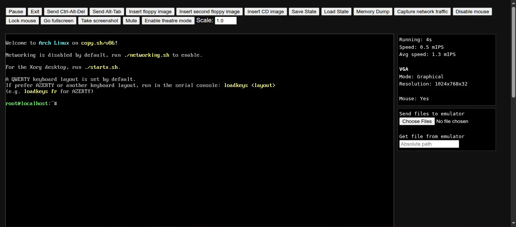This screenshot has height=227, width=516.
Task: Click Choose Files to send files
Action: (x=417, y=121)
